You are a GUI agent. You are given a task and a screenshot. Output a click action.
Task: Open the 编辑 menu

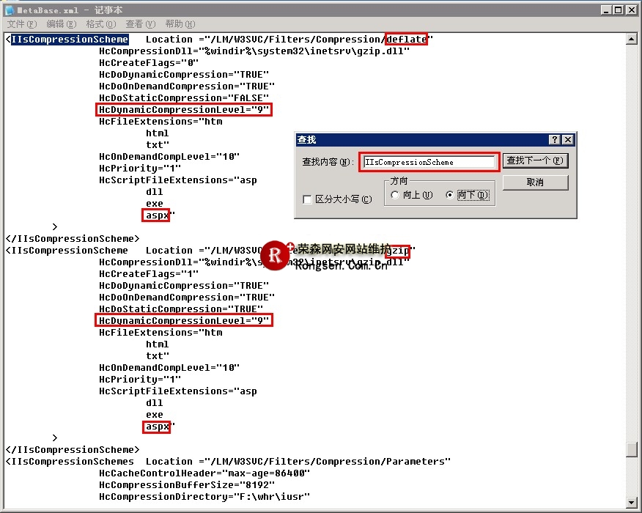coord(60,24)
